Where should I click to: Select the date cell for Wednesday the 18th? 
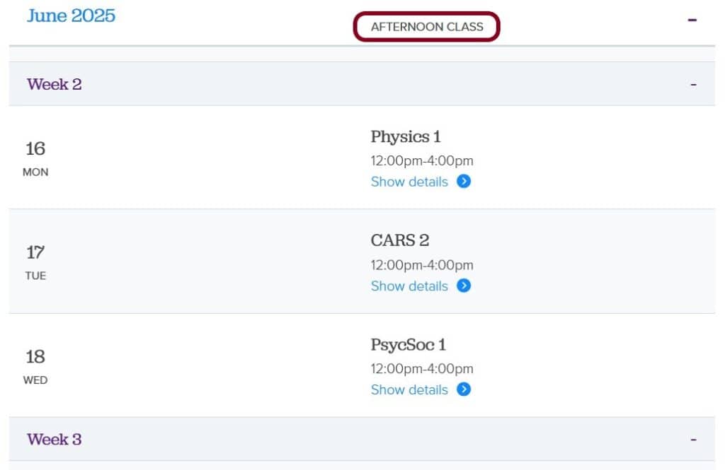tap(36, 365)
